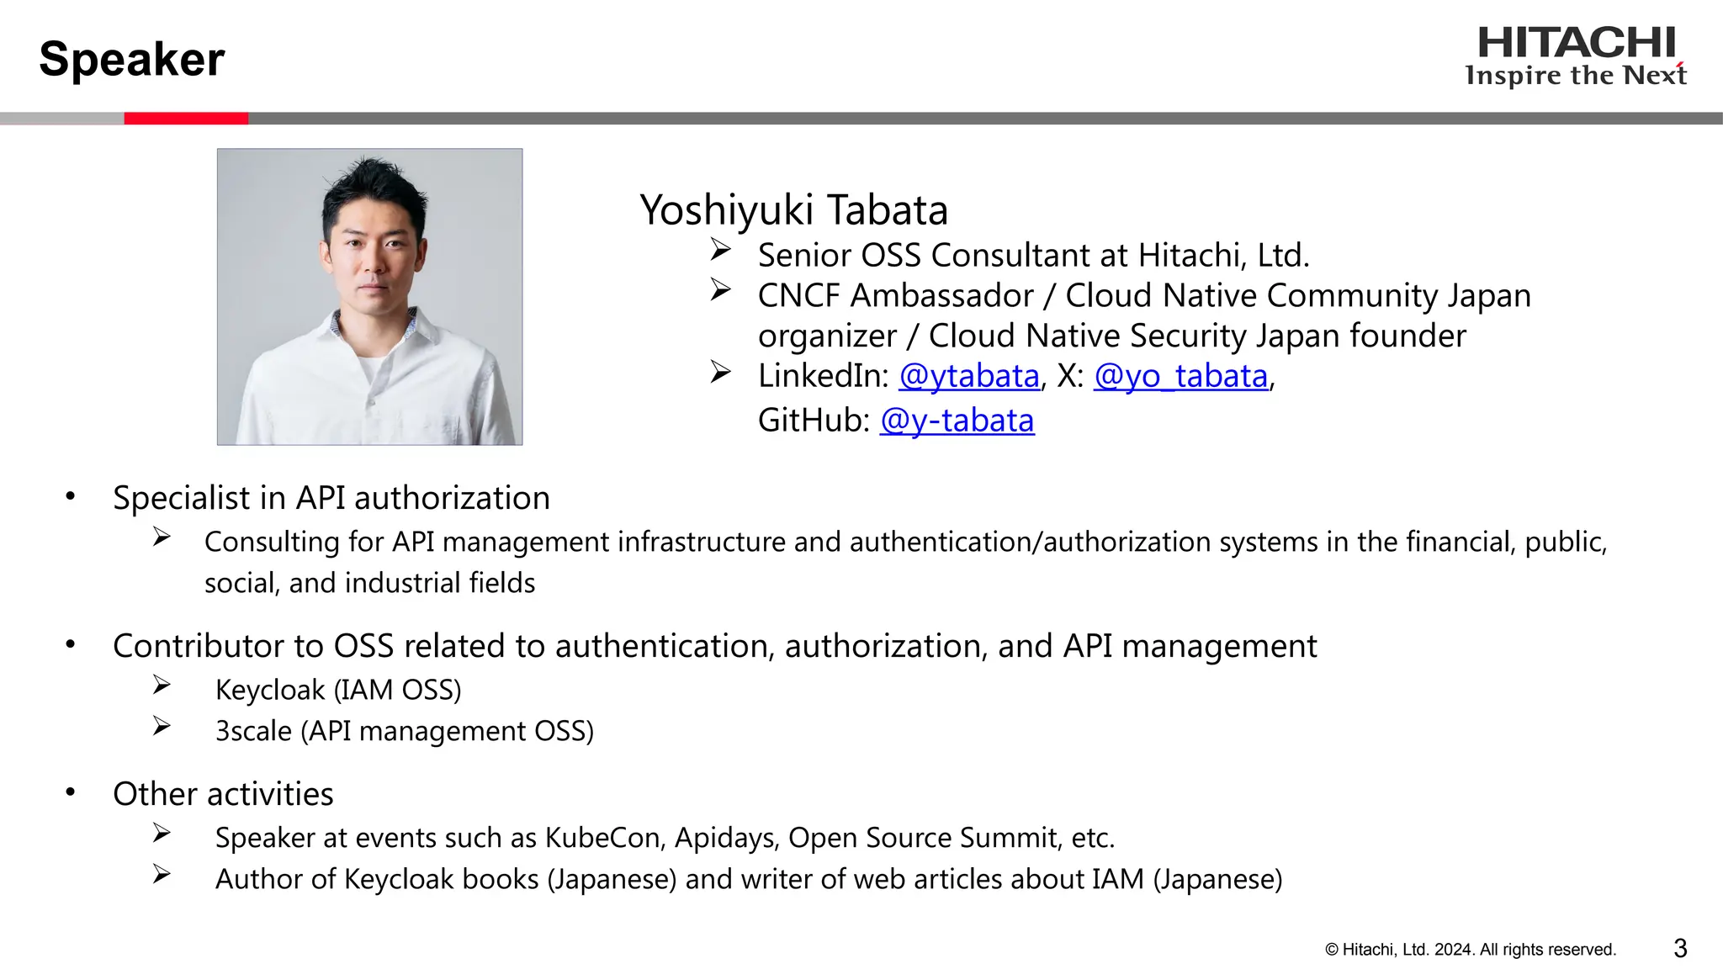Click the arrow bullet before '3scale'

pos(162,726)
